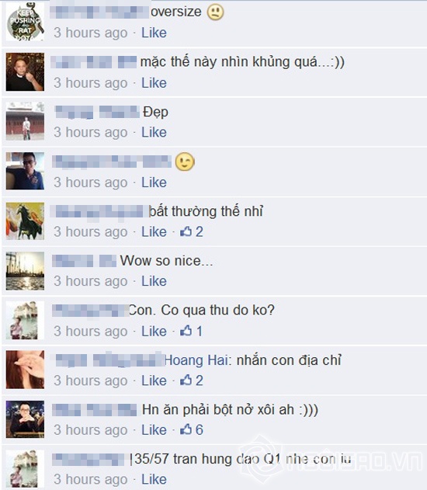This screenshot has width=427, height=490.
Task: Like the 'oversize' comment
Action: click(x=154, y=33)
